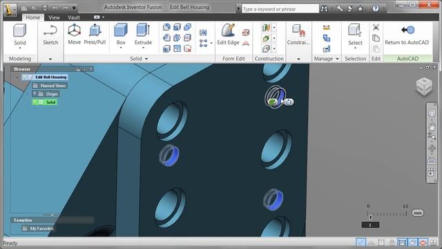
Task: Expand the Manage panel dropdown arrow
Action: point(337,59)
